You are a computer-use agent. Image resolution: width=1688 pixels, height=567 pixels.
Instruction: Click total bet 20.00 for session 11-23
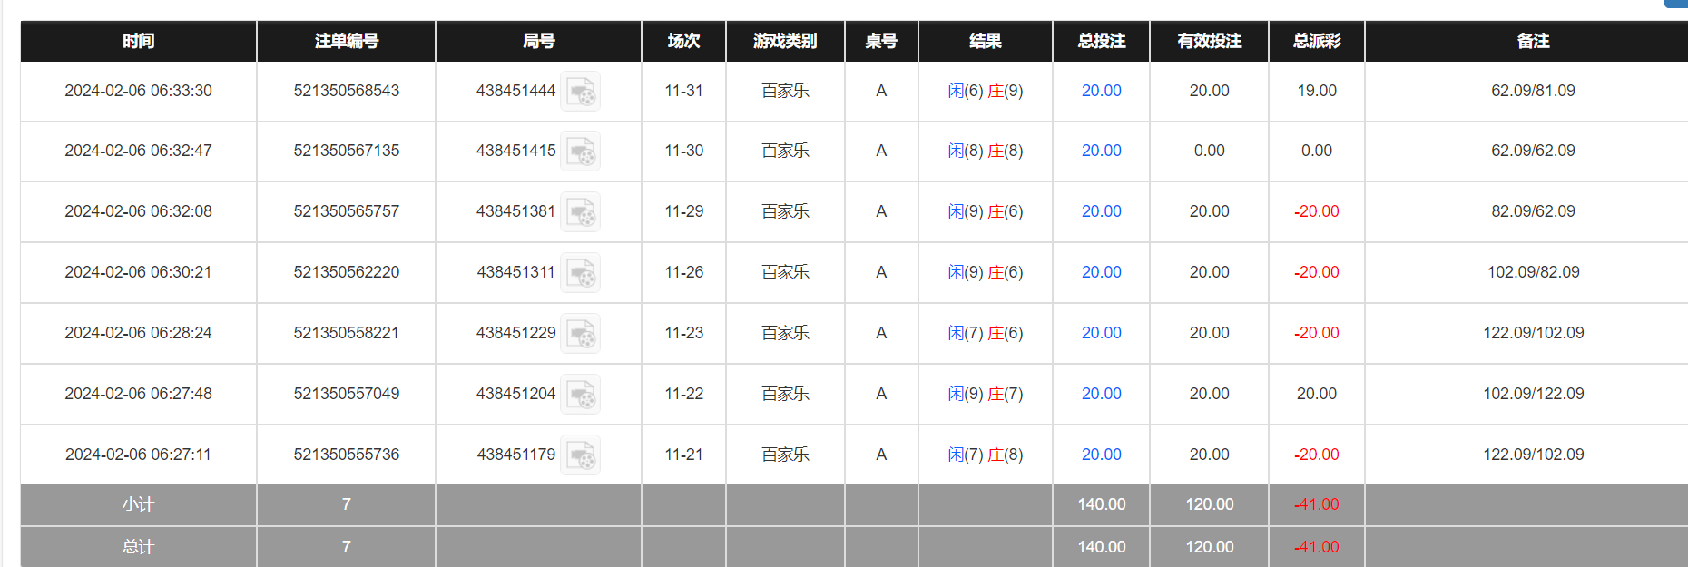[1101, 333]
